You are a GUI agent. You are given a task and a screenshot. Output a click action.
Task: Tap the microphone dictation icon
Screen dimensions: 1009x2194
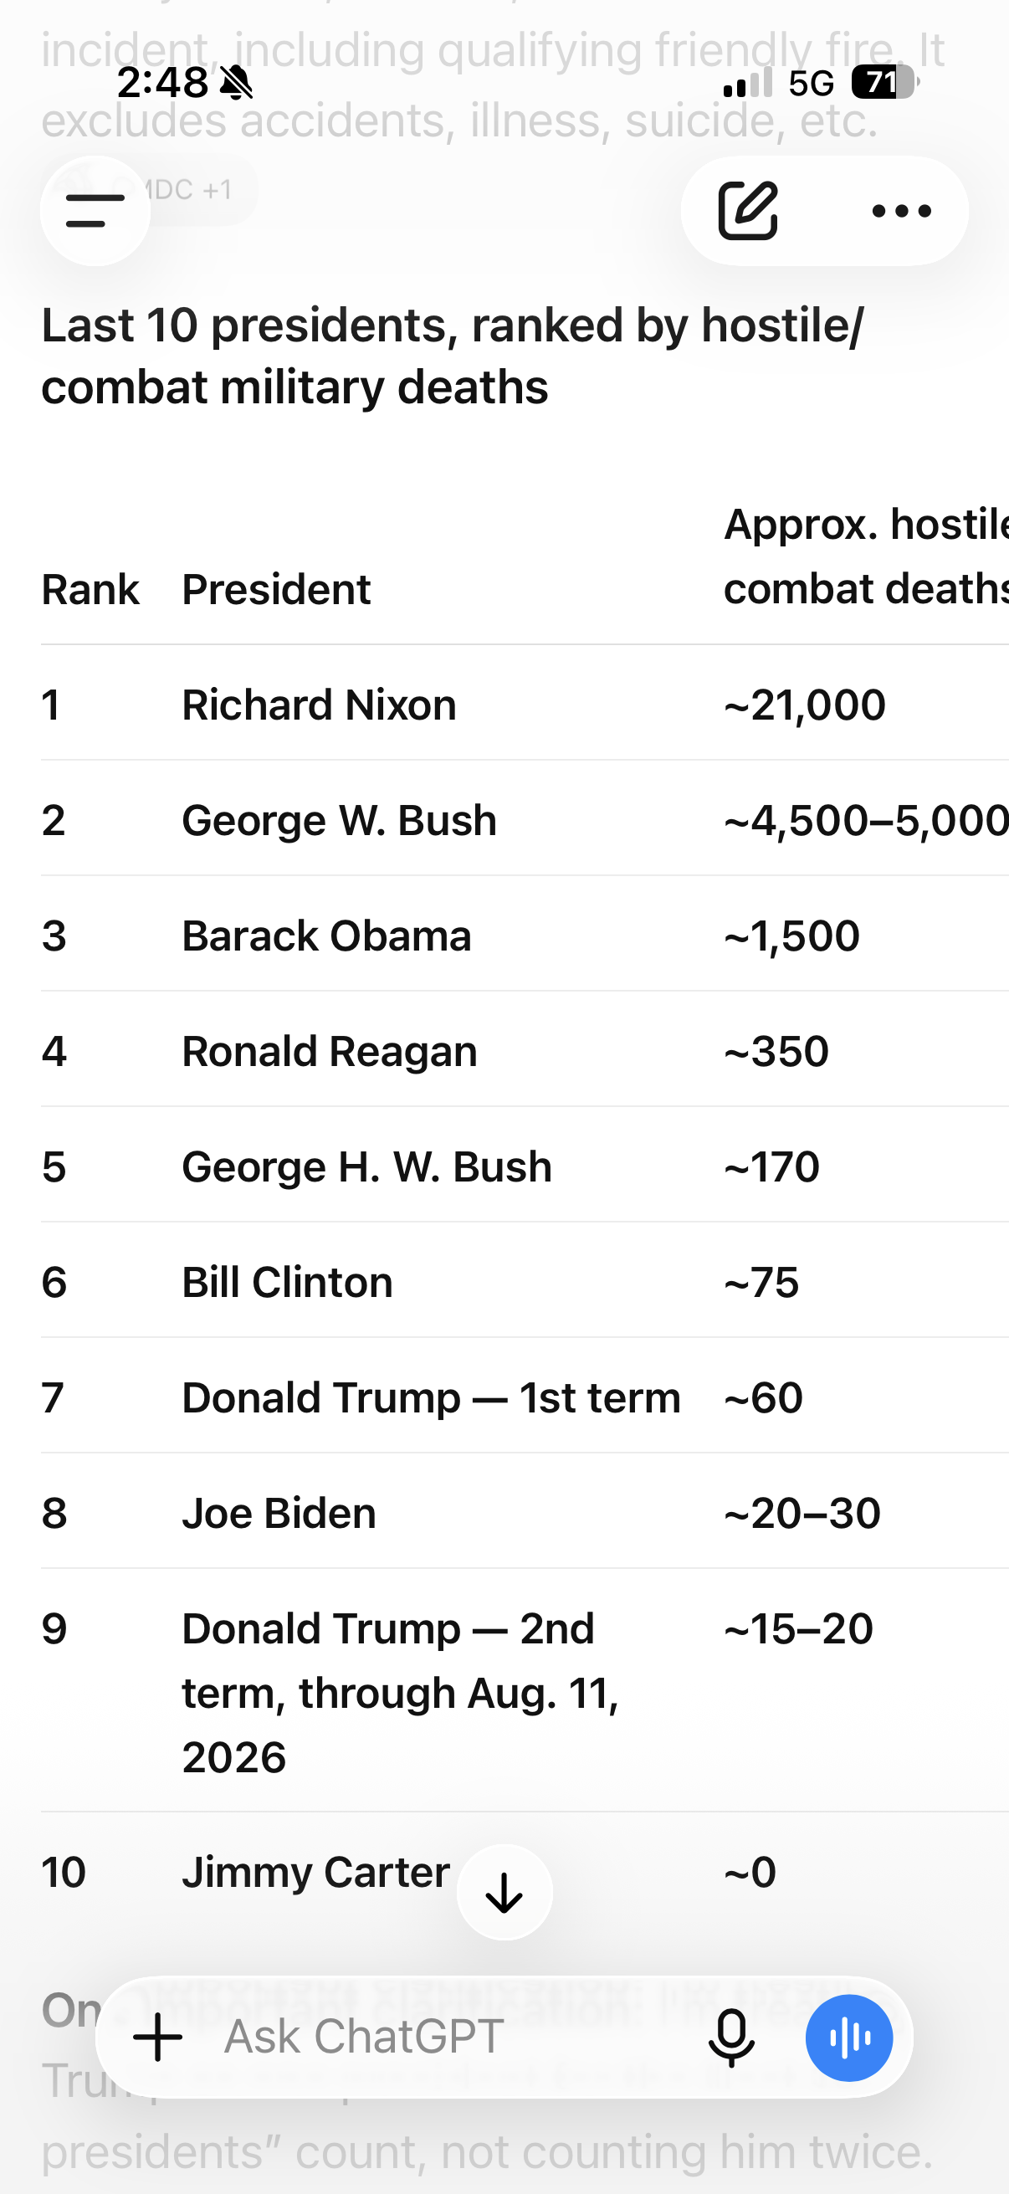[730, 2038]
